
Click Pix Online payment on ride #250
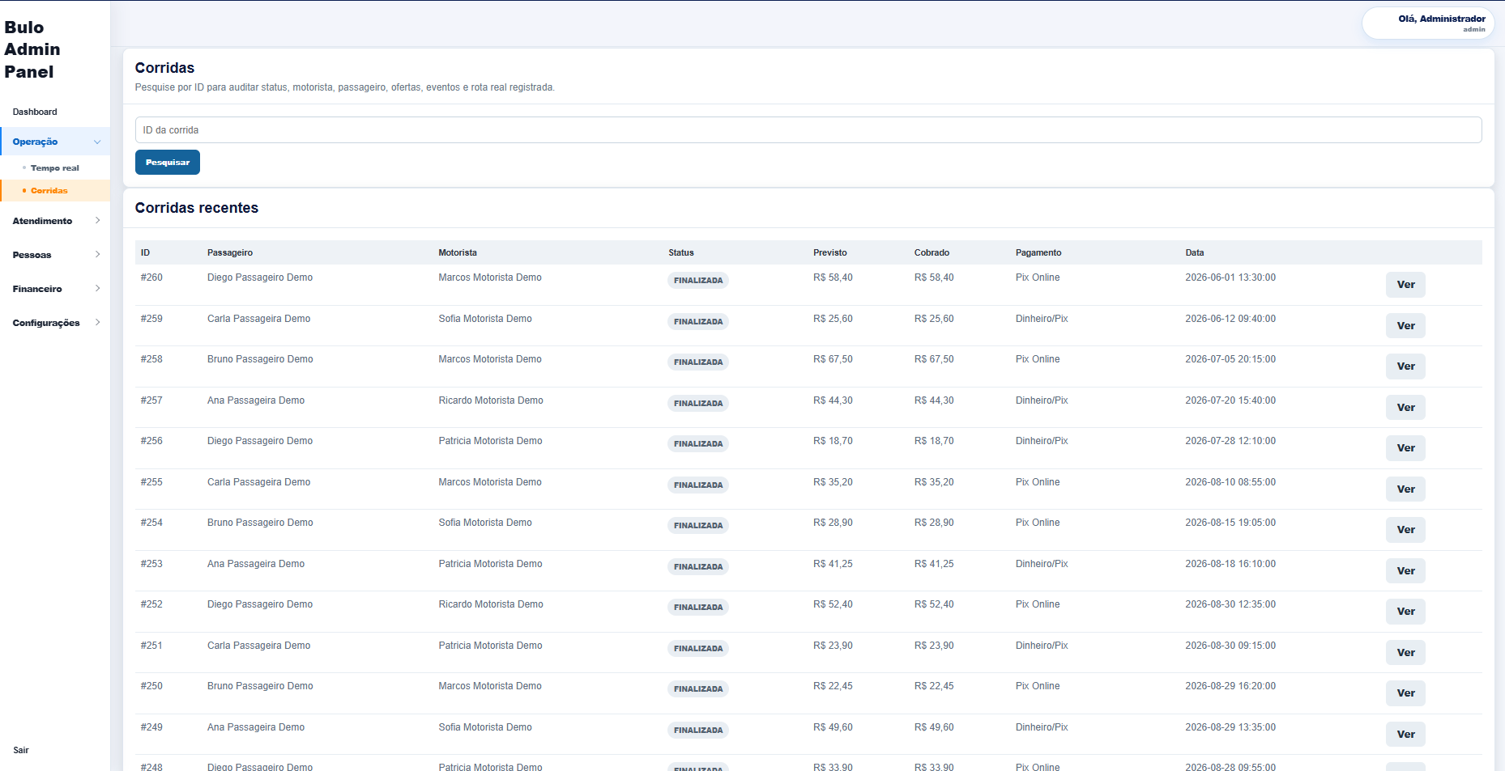1038,686
